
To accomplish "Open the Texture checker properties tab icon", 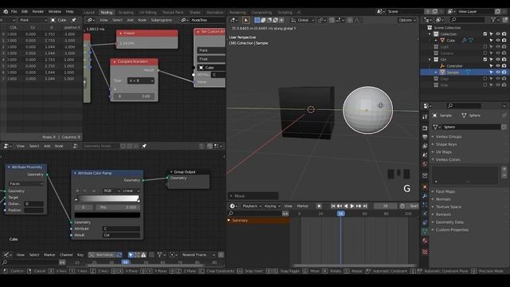I will coord(425,252).
